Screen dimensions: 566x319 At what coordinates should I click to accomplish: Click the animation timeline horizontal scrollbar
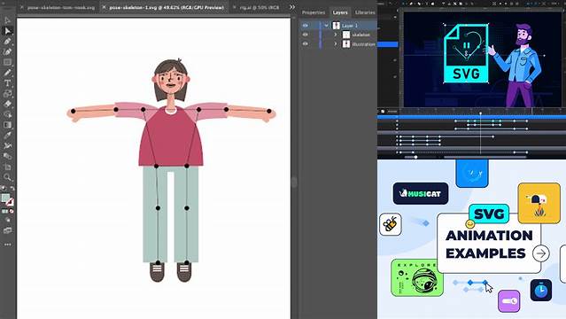pyautogui.click(x=485, y=157)
